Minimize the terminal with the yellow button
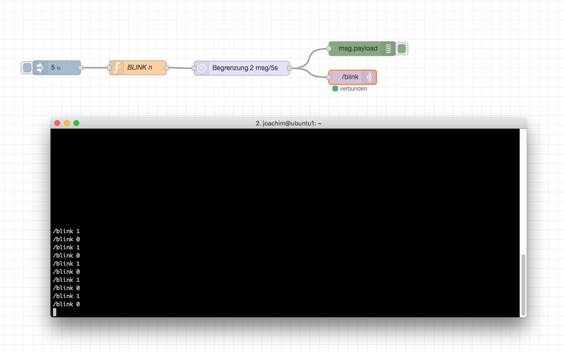This screenshot has height=352, width=564. pos(67,123)
